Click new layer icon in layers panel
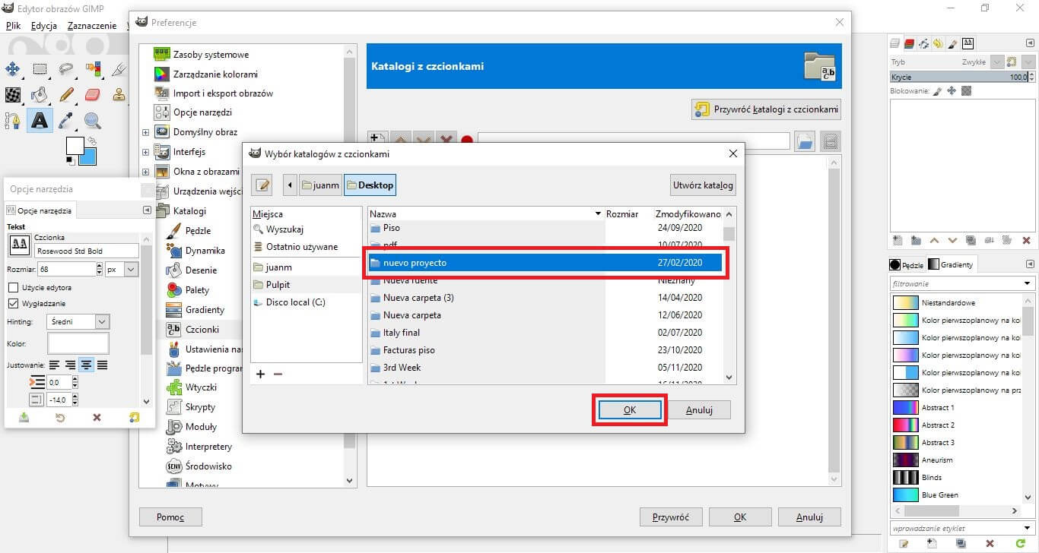This screenshot has height=553, width=1039. [x=897, y=240]
